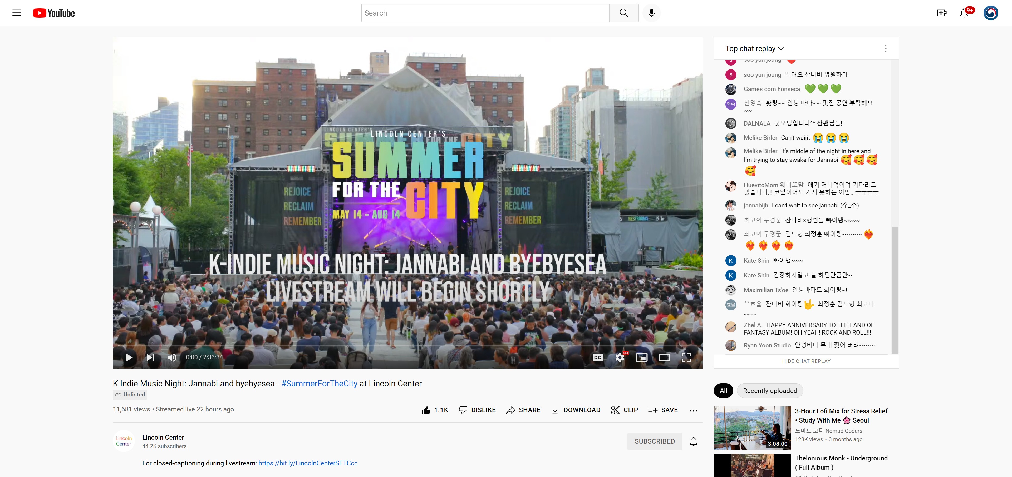
Task: Like the video
Action: click(x=435, y=410)
